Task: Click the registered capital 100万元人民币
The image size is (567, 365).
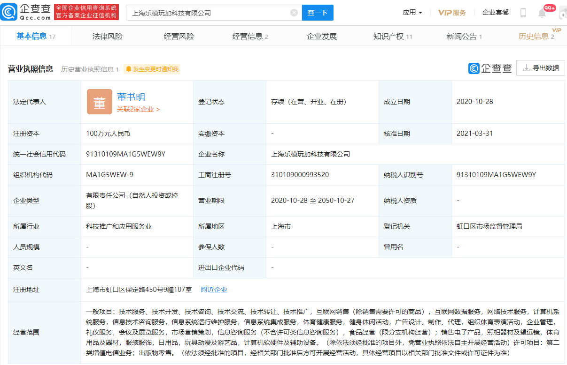Action: (108, 134)
